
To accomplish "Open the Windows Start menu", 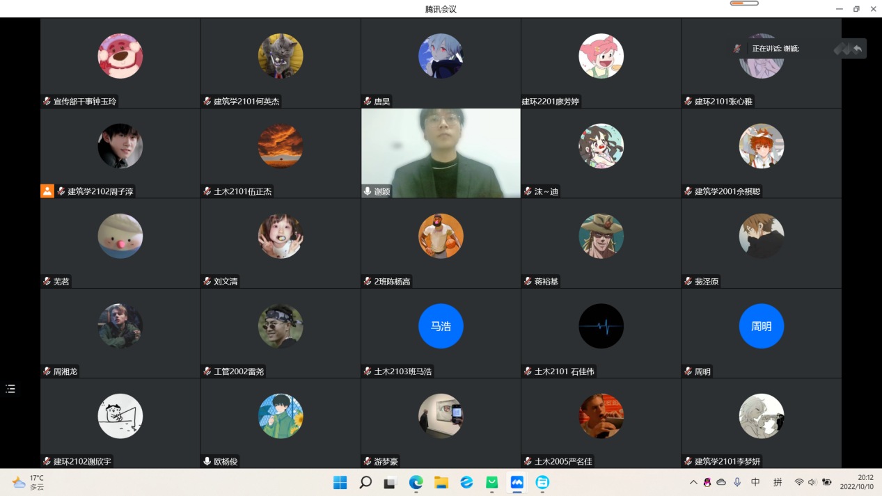I will point(340,482).
